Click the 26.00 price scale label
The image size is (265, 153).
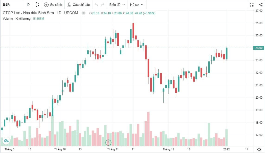click(259, 23)
